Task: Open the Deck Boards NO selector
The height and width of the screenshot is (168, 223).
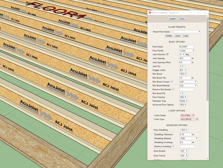Action: tap(184, 151)
